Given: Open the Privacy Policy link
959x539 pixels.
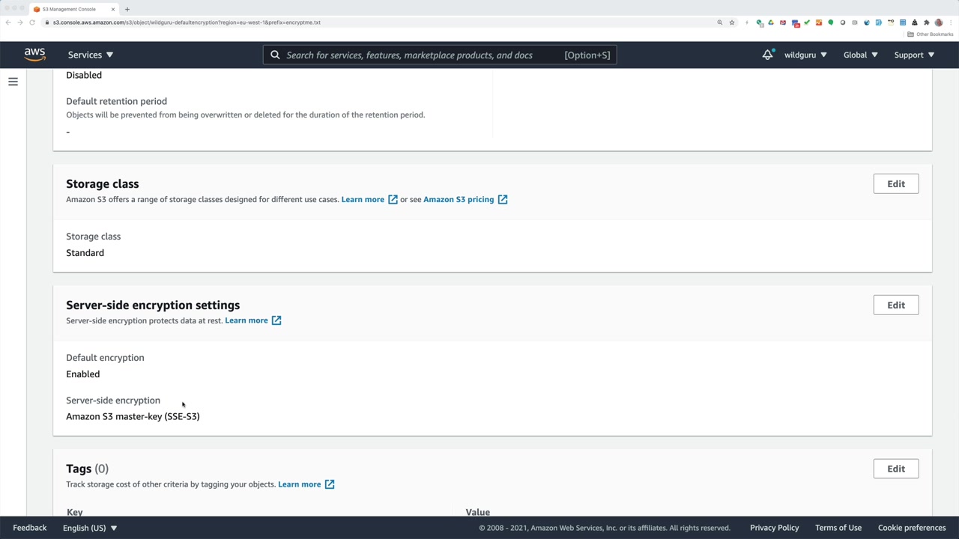Looking at the screenshot, I should (x=775, y=528).
